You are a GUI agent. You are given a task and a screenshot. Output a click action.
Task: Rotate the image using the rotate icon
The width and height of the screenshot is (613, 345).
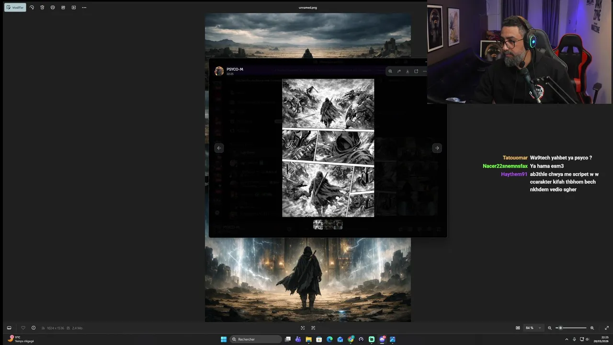[32, 8]
